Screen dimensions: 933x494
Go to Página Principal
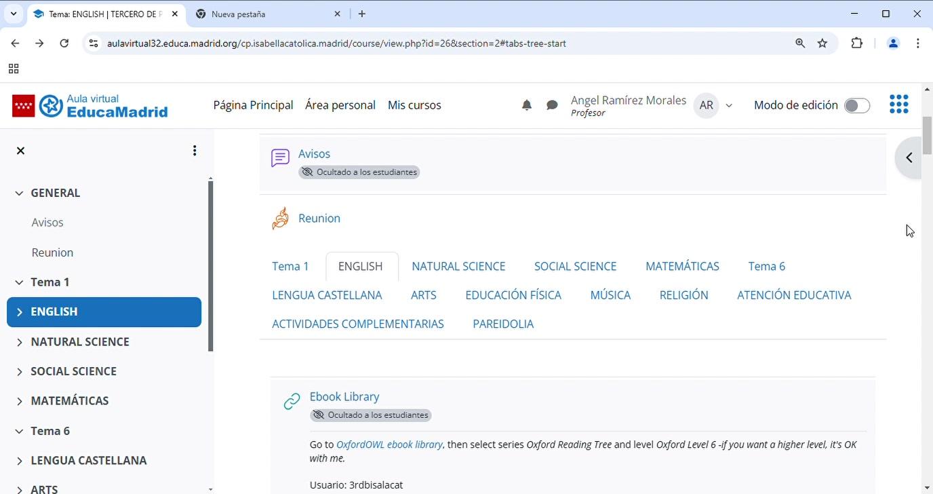point(253,105)
